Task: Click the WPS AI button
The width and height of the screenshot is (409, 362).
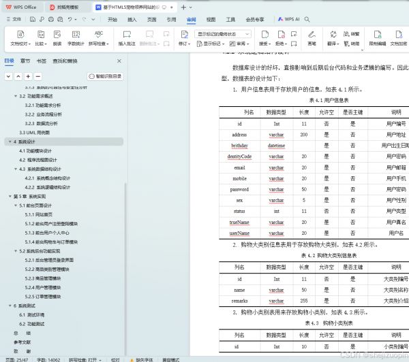Action: coord(289,19)
